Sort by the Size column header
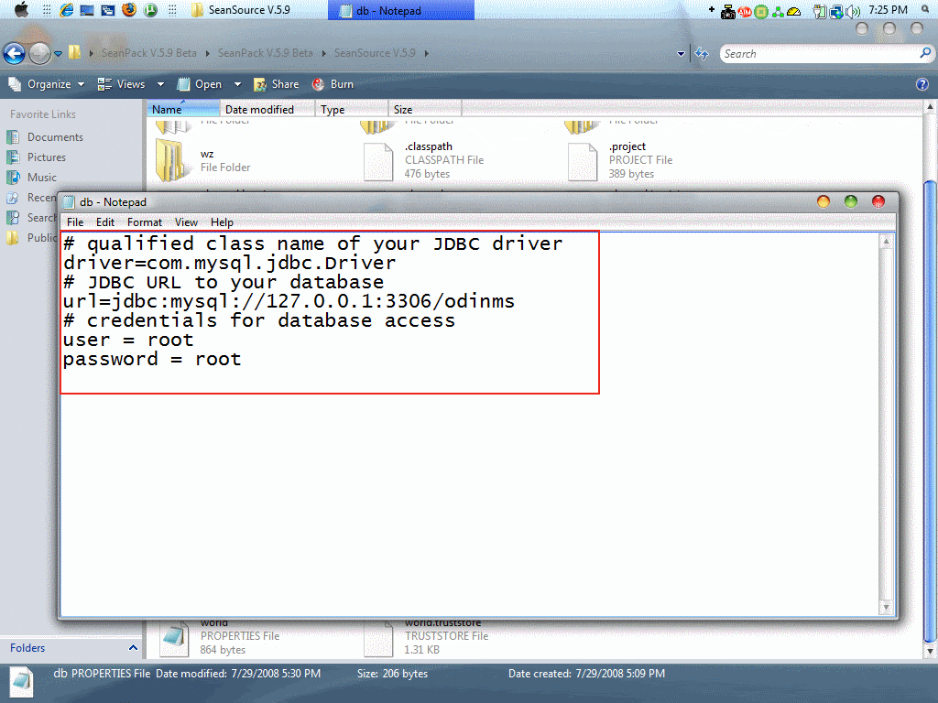 [x=425, y=110]
